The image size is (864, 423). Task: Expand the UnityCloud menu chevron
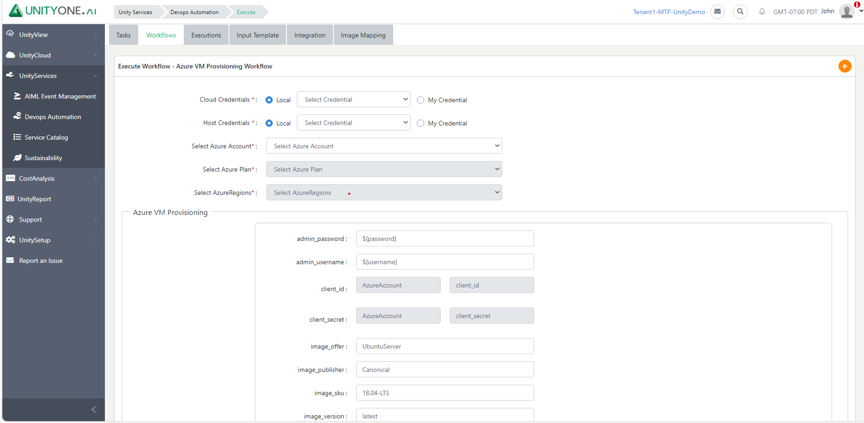[96, 55]
